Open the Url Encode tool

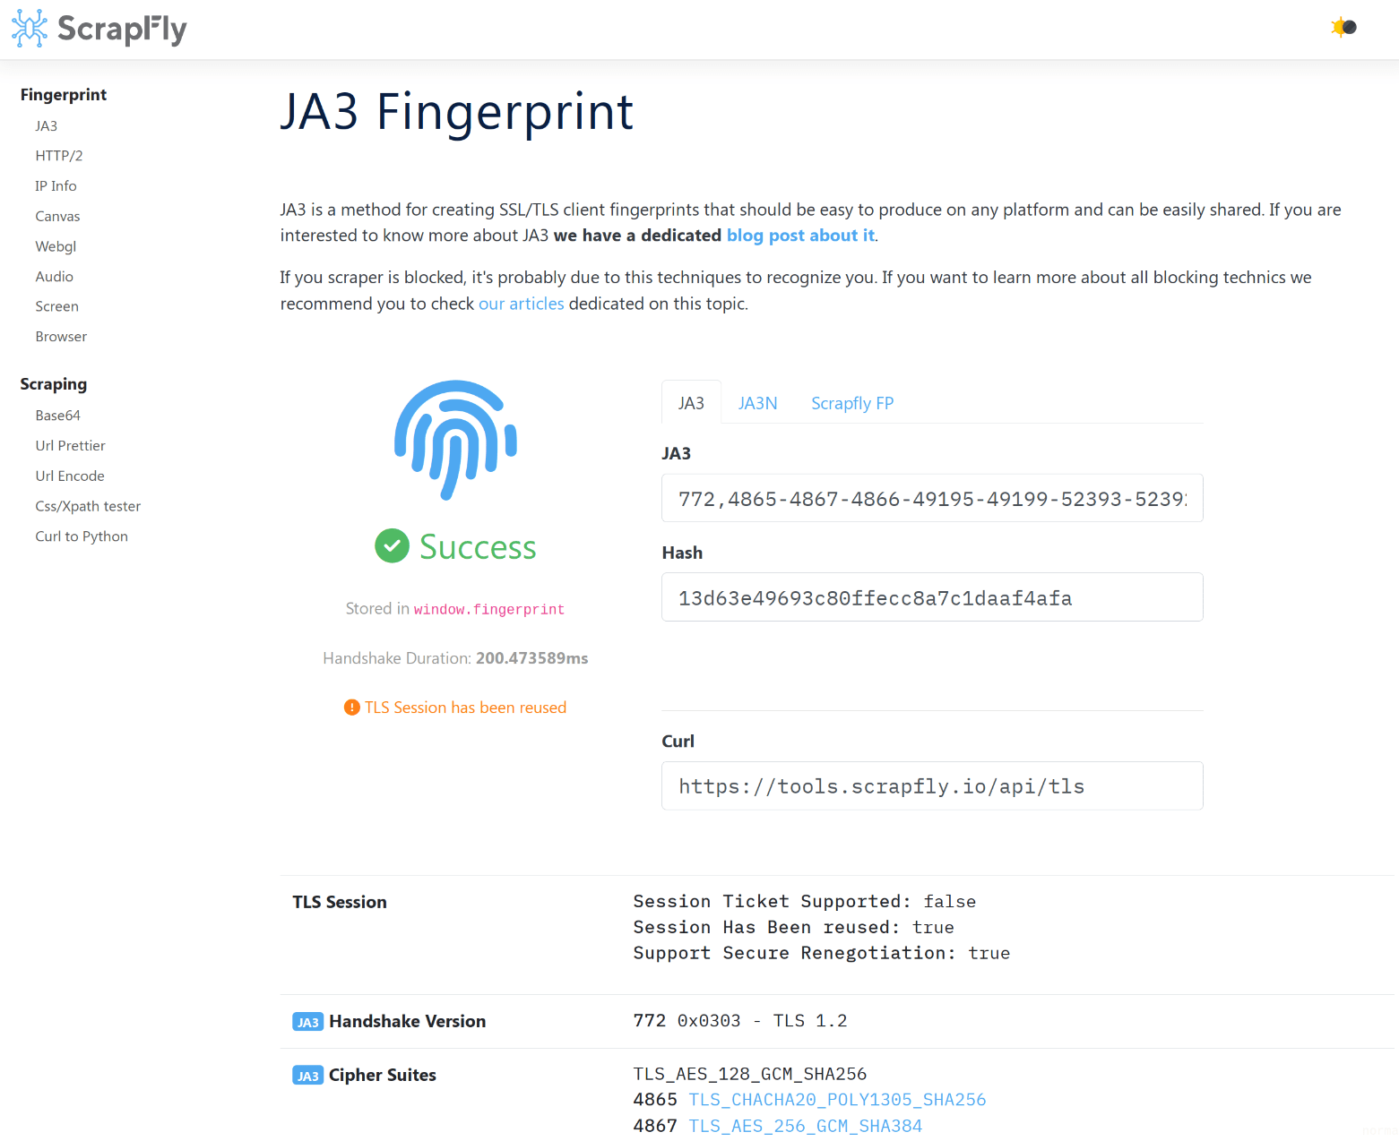(69, 476)
